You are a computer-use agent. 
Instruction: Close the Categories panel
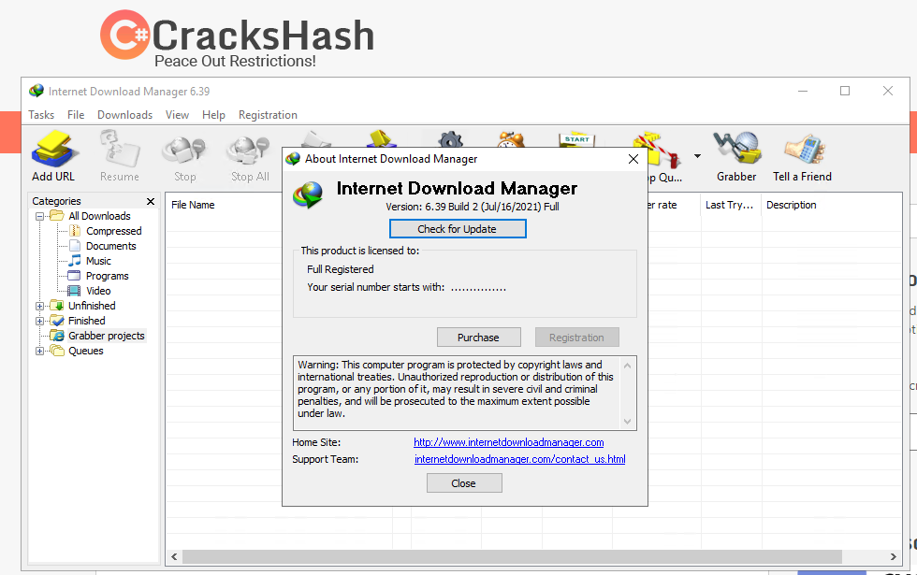point(151,201)
